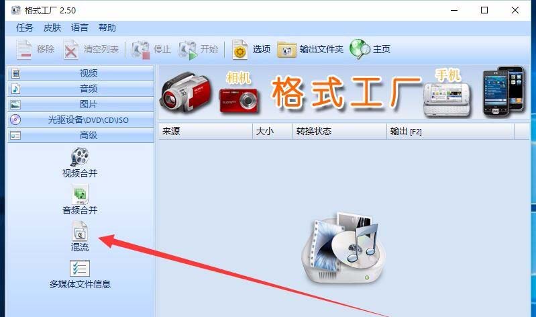Click the 开始 toolbar icon
Image resolution: width=536 pixels, height=317 pixels.
188,50
